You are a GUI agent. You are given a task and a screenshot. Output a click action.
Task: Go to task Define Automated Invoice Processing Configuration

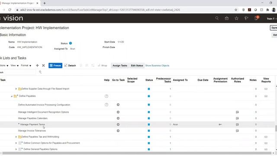coord(118,105)
